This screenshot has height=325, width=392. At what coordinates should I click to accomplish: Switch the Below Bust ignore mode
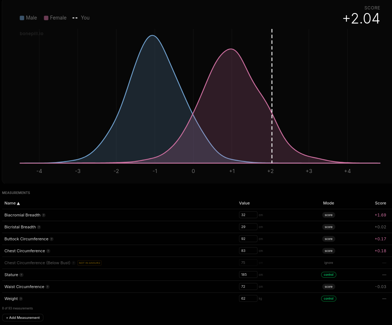coord(328,263)
